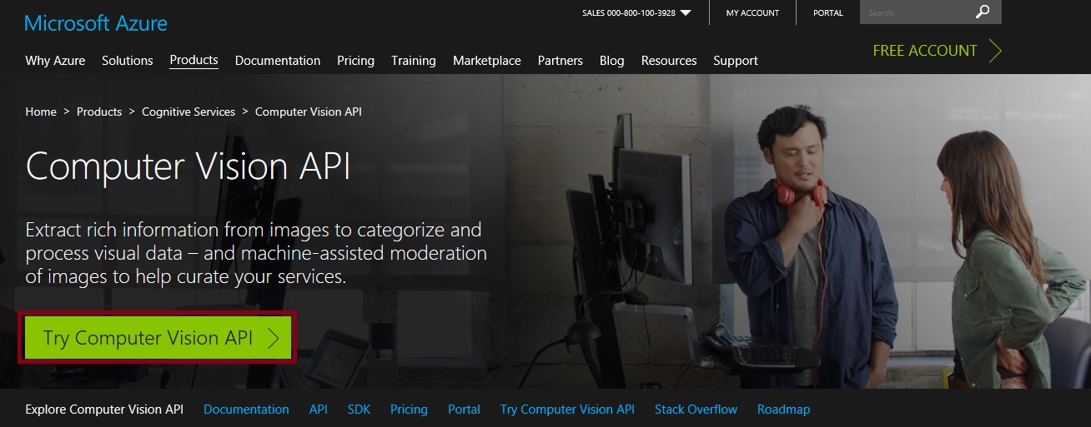Open the Why Azure menu
The image size is (1091, 427).
pyautogui.click(x=55, y=61)
